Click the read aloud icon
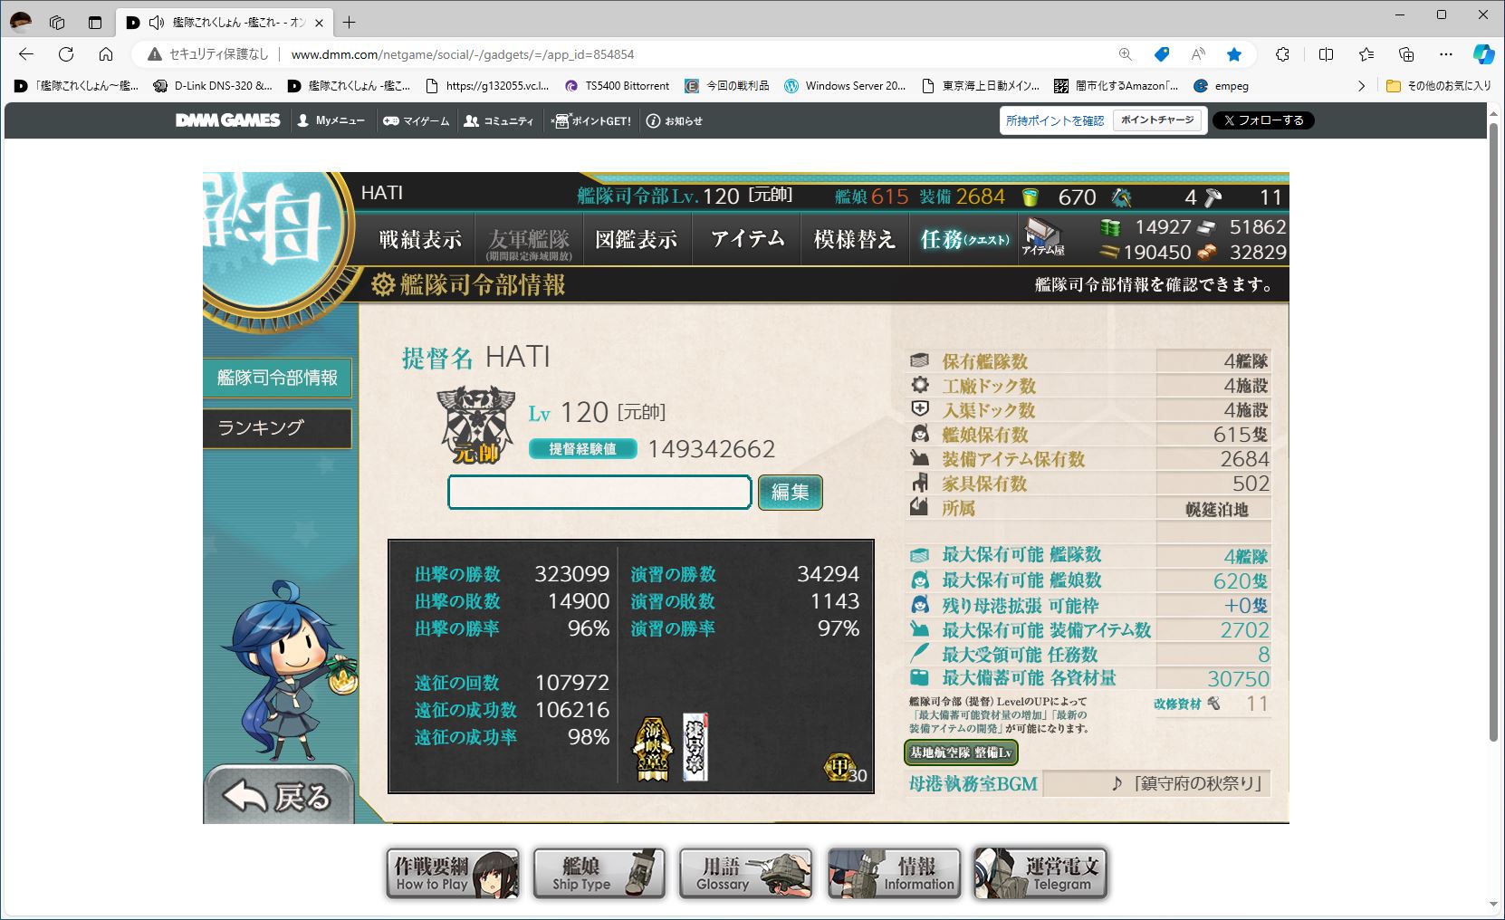1505x920 pixels. [x=1198, y=54]
